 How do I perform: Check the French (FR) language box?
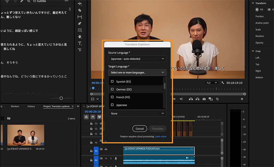(112, 97)
